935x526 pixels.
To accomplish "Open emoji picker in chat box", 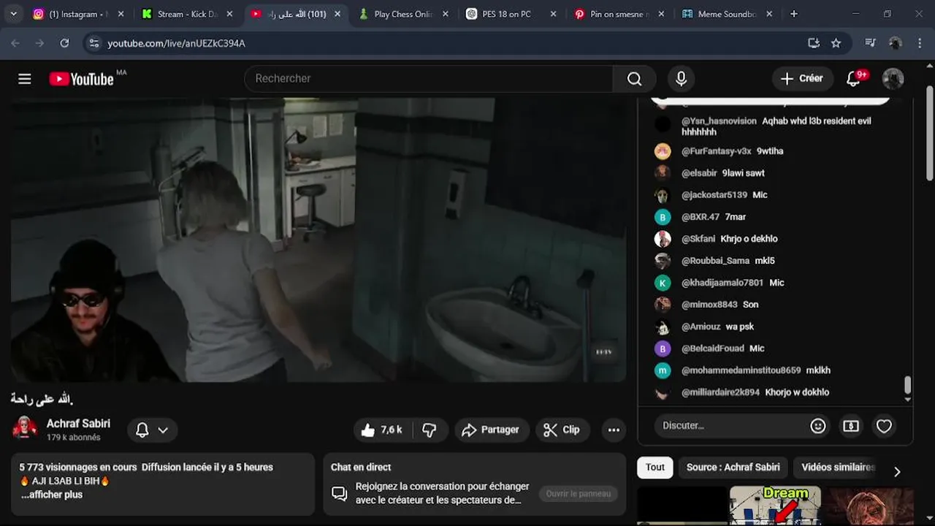I will 818,425.
